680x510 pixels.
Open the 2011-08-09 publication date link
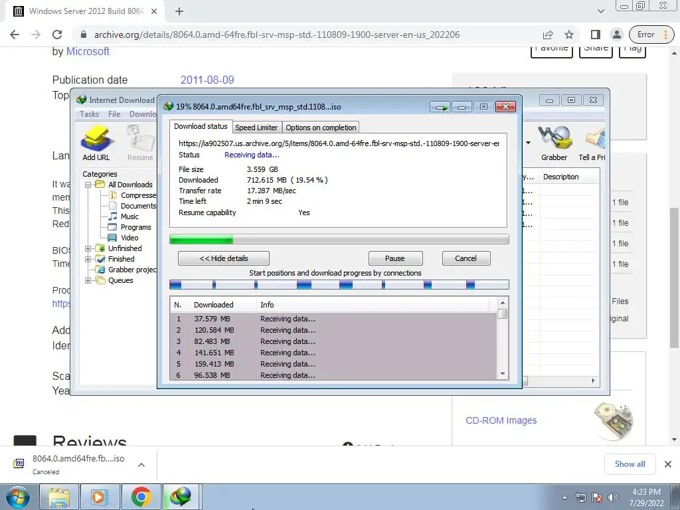207,80
